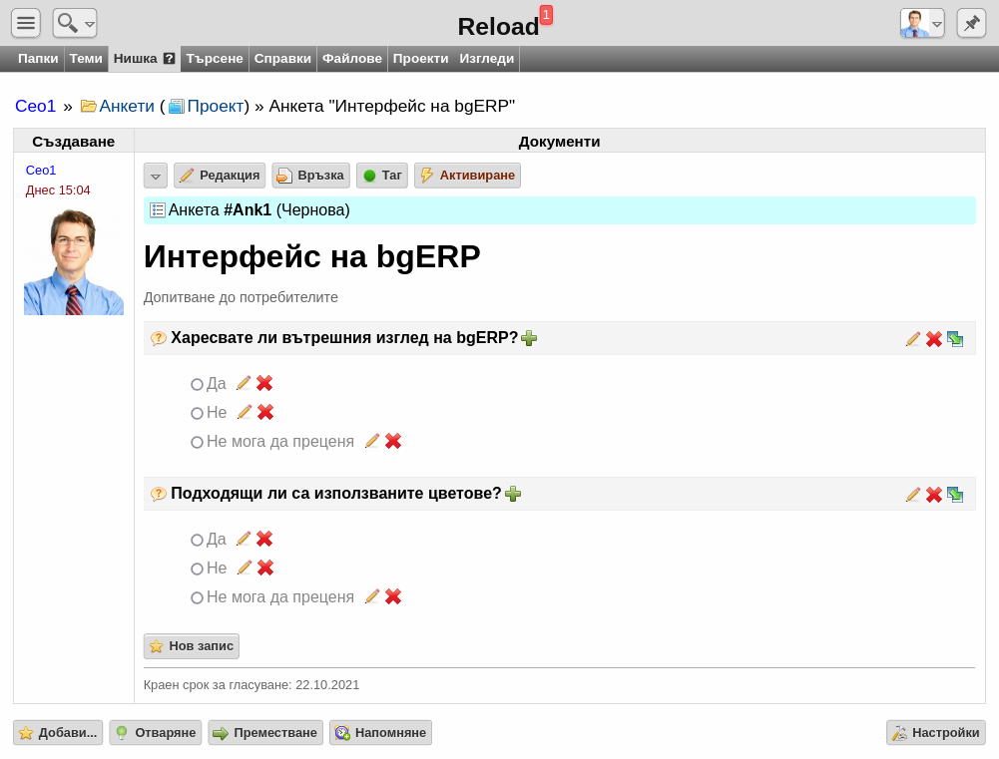
Task: Choose 'Не мога да преценя' in the second question
Action: (x=197, y=597)
